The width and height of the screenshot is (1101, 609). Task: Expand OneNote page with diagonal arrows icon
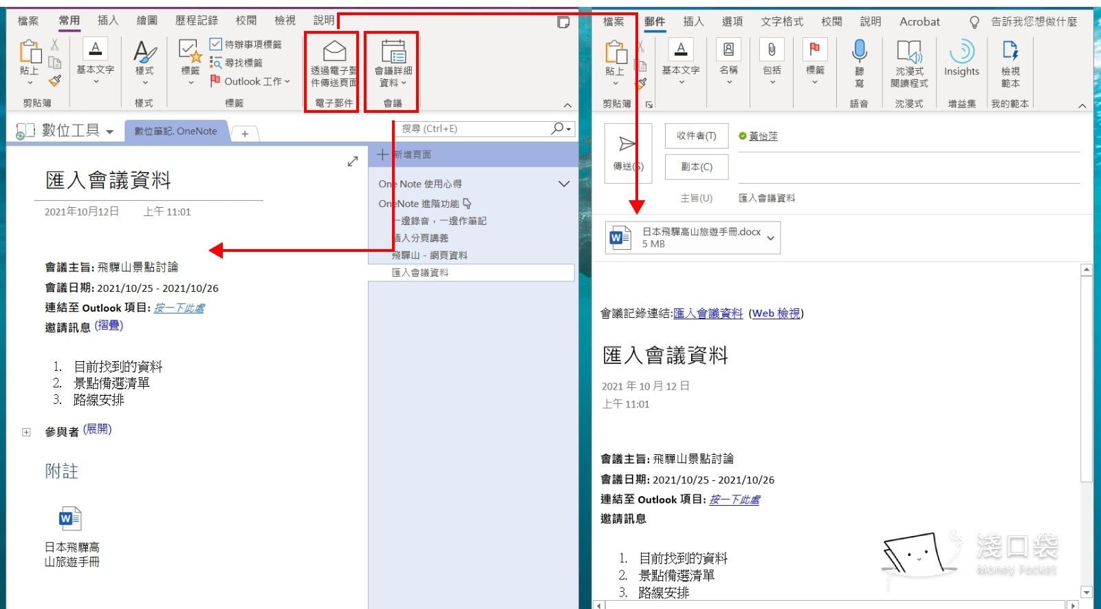click(353, 161)
